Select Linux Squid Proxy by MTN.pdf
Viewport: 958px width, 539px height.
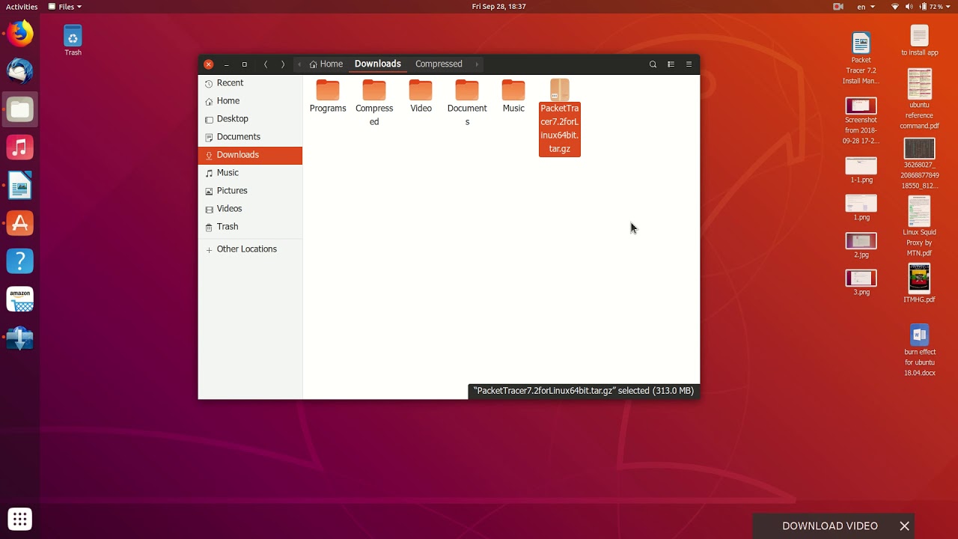(x=920, y=227)
